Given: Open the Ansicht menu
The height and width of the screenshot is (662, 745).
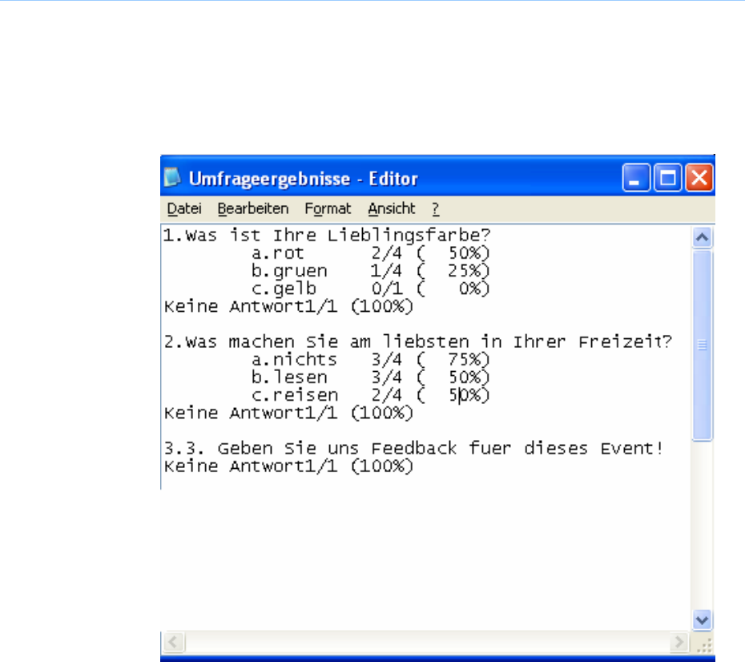Looking at the screenshot, I should pos(392,208).
